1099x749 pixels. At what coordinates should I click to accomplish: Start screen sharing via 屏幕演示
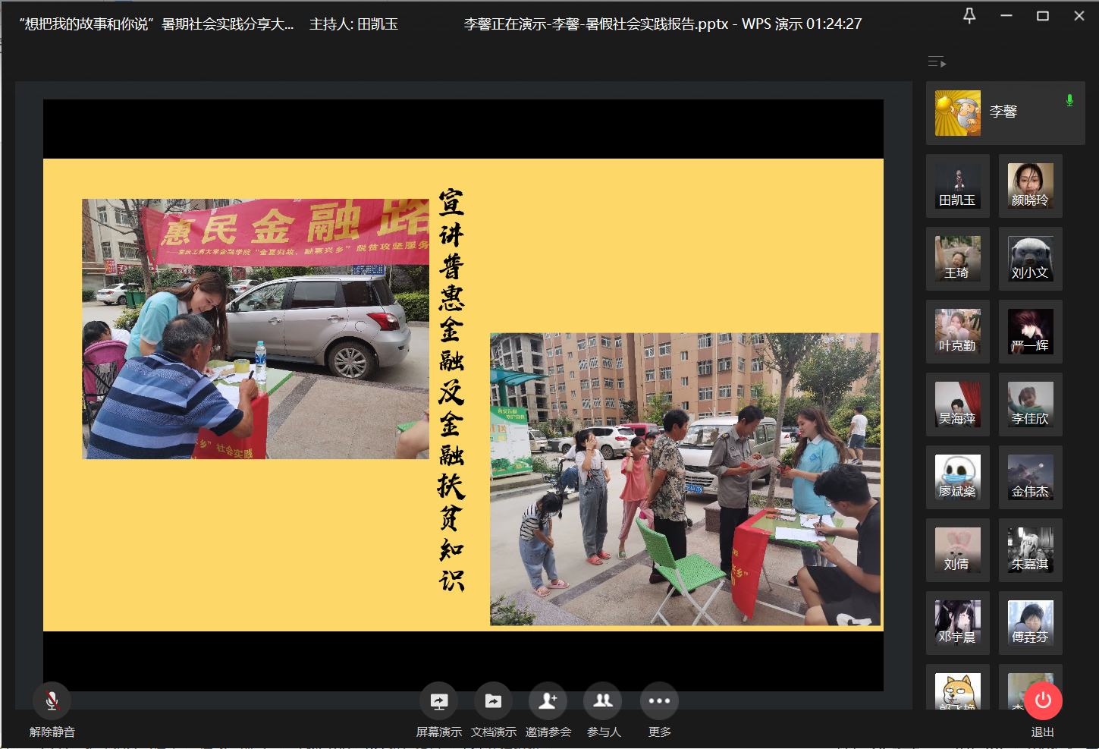(439, 701)
